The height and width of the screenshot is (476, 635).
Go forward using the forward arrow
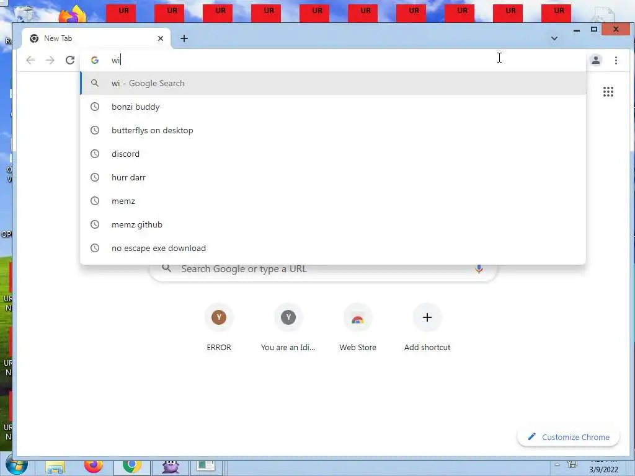[50, 60]
